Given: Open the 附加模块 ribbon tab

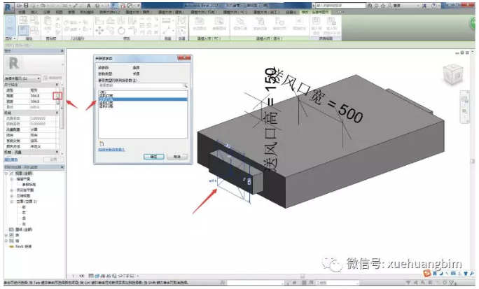Looking at the screenshot, I should coord(87,12).
